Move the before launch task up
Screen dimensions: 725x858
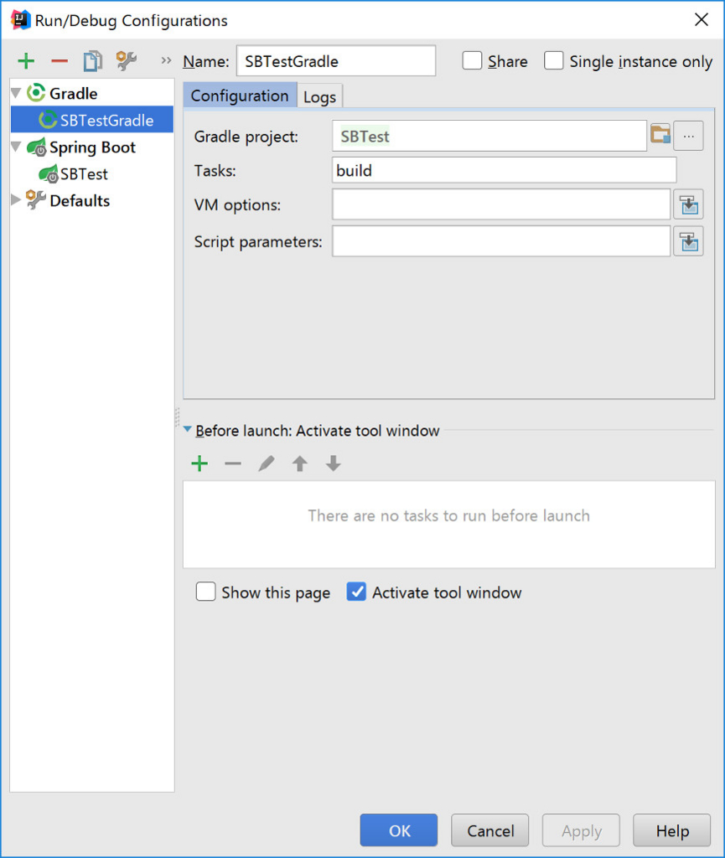point(300,463)
